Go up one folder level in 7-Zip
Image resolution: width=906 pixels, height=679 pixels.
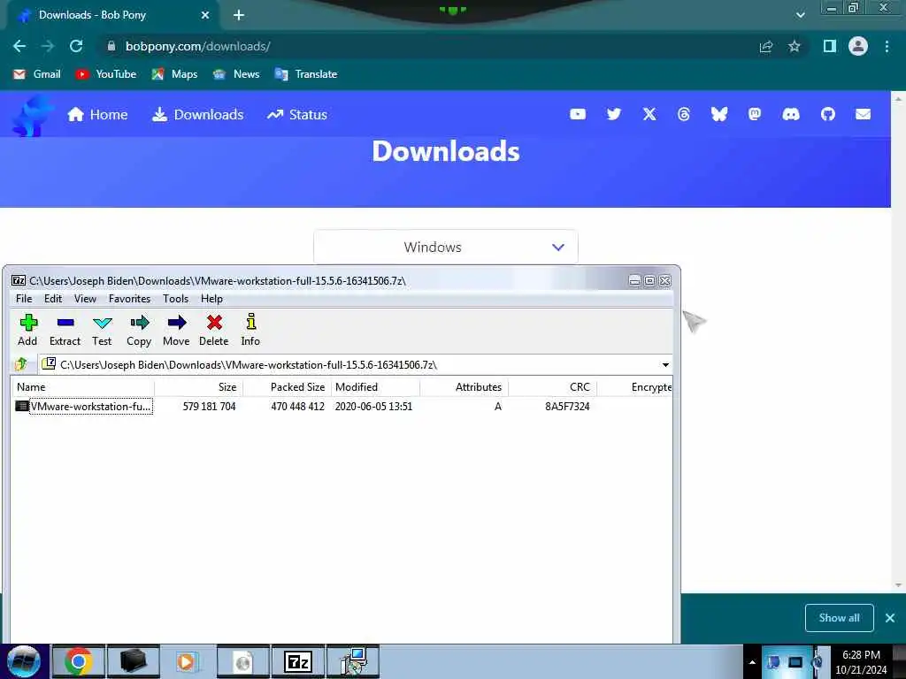21,364
